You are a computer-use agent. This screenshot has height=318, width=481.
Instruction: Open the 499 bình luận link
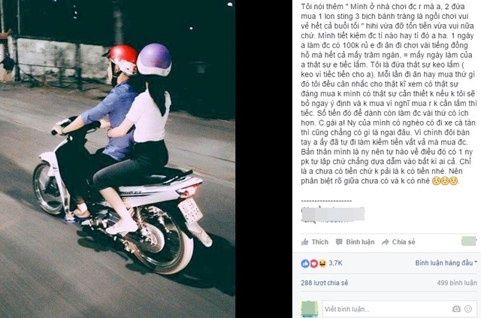[457, 283]
